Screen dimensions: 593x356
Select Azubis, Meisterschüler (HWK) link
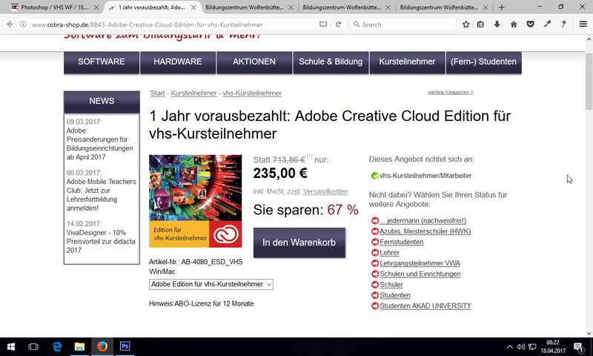click(x=425, y=231)
